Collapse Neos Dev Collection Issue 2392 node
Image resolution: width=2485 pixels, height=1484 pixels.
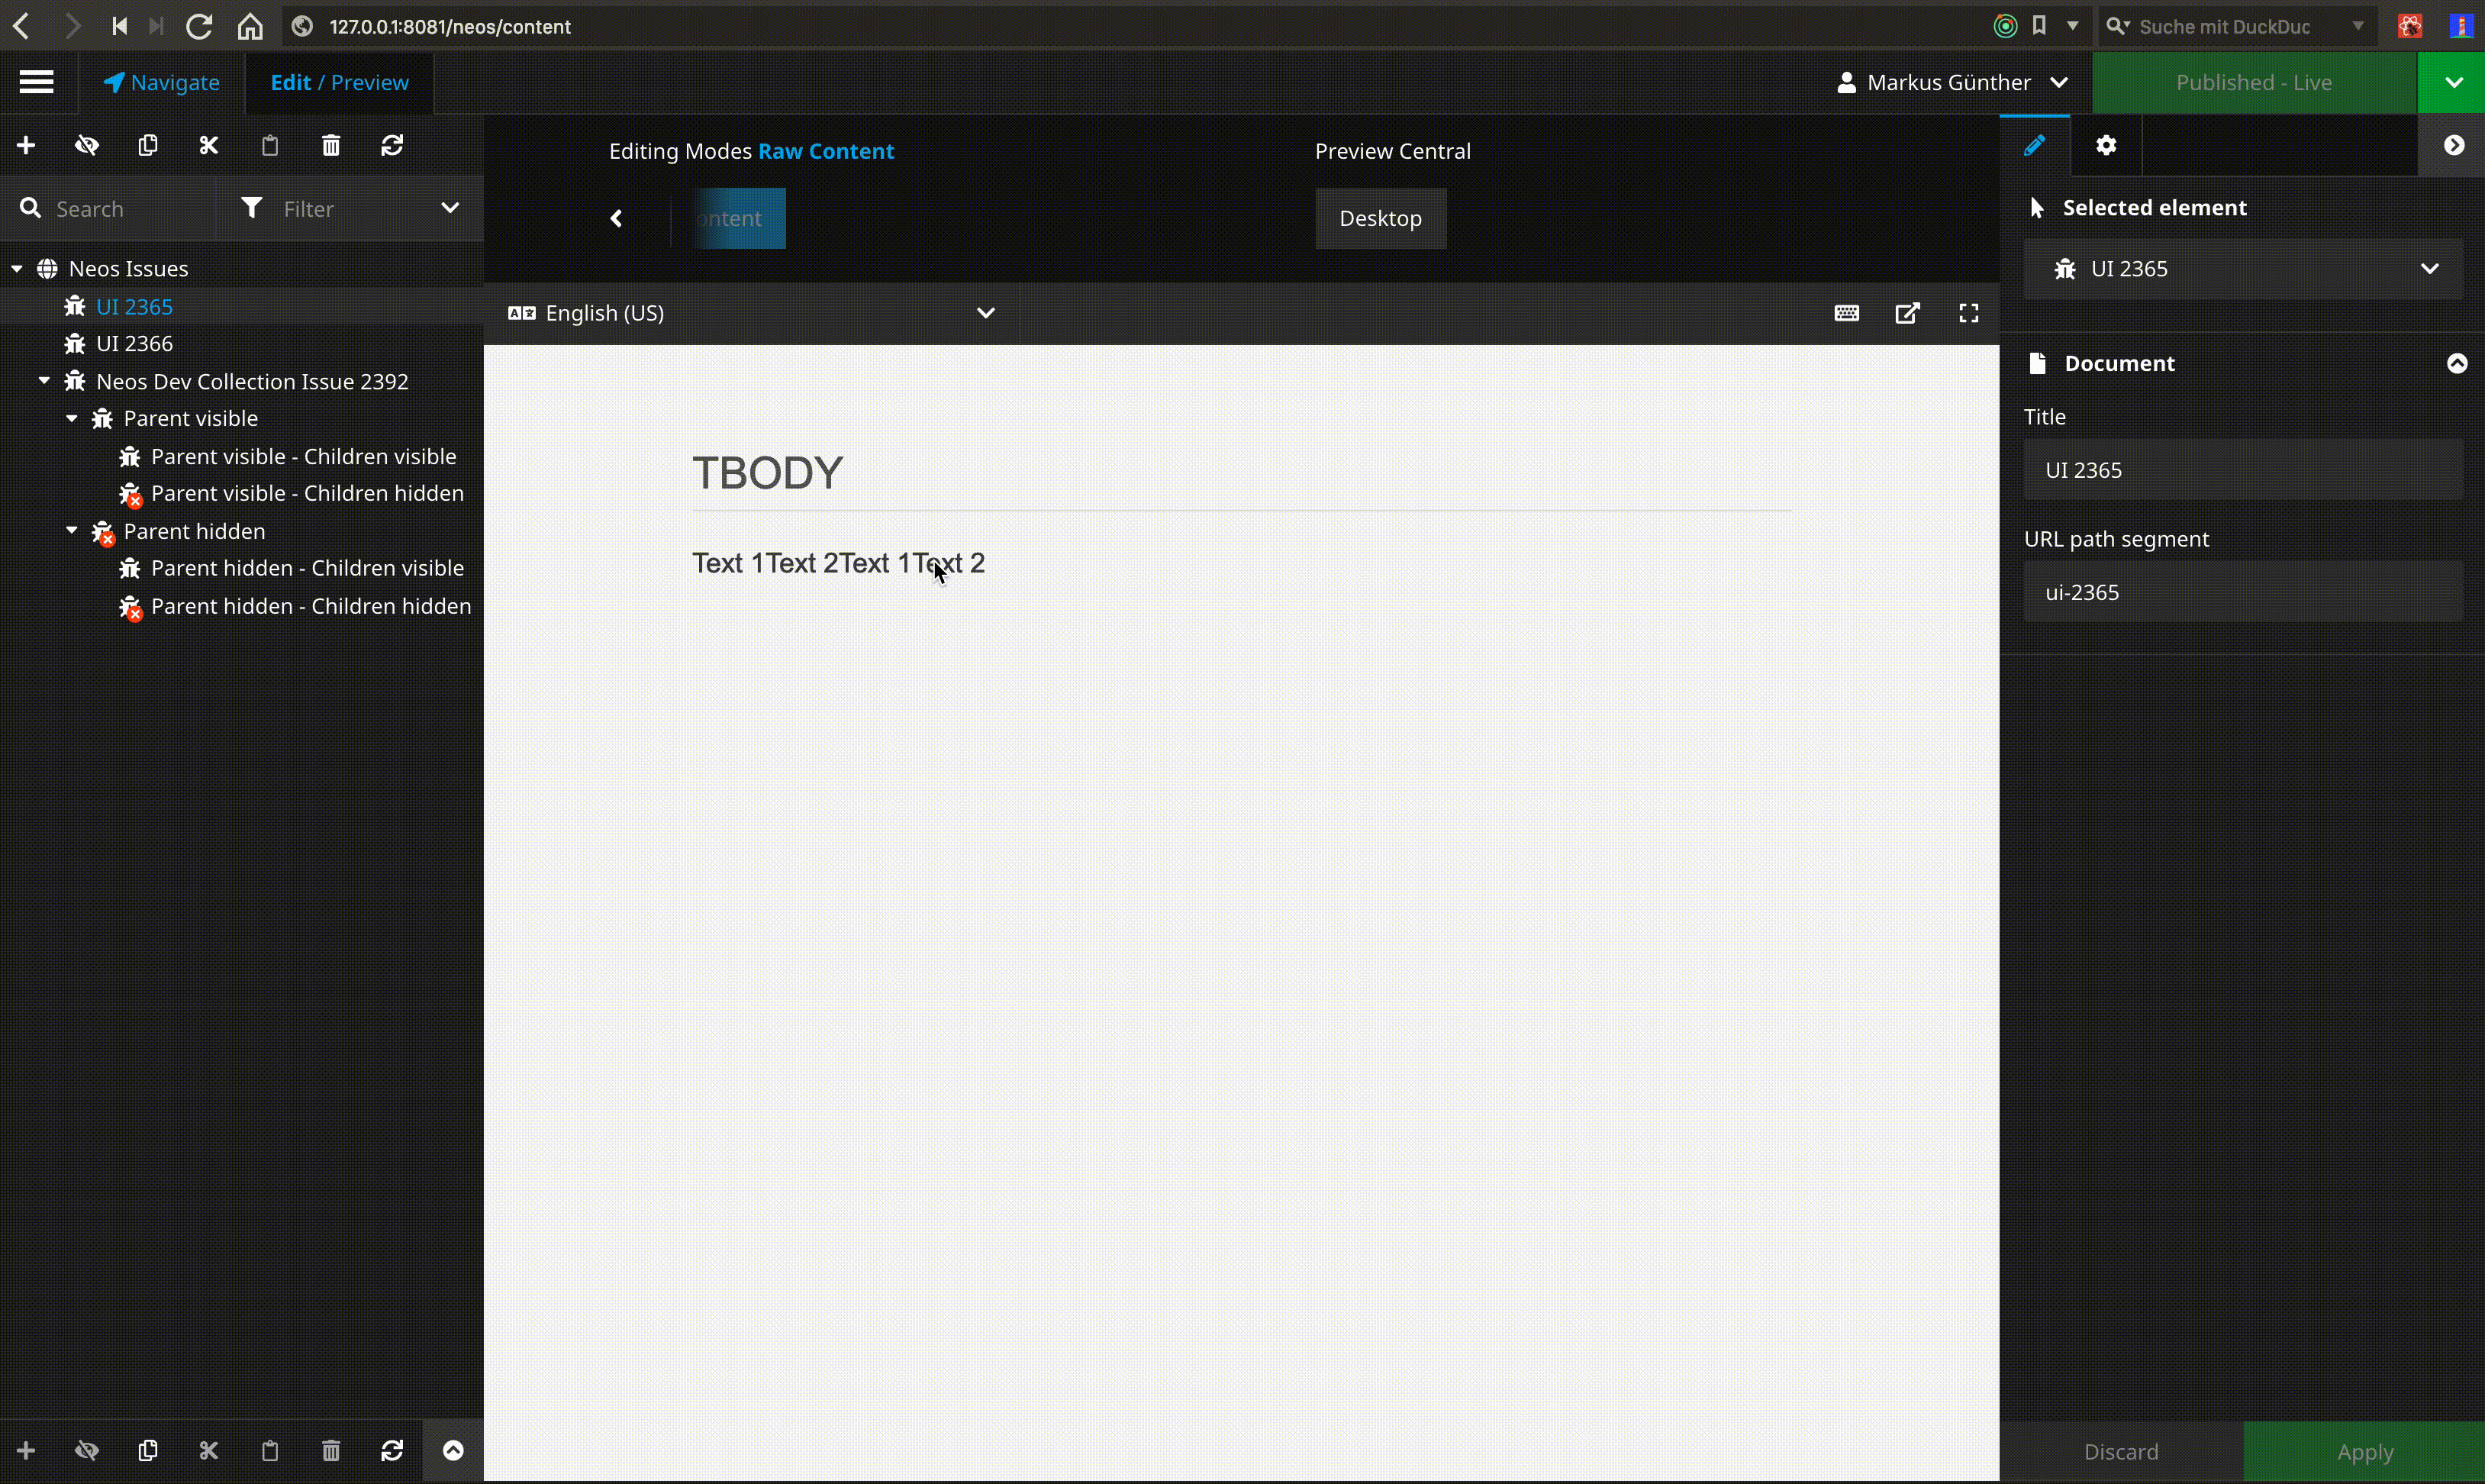pos(44,381)
